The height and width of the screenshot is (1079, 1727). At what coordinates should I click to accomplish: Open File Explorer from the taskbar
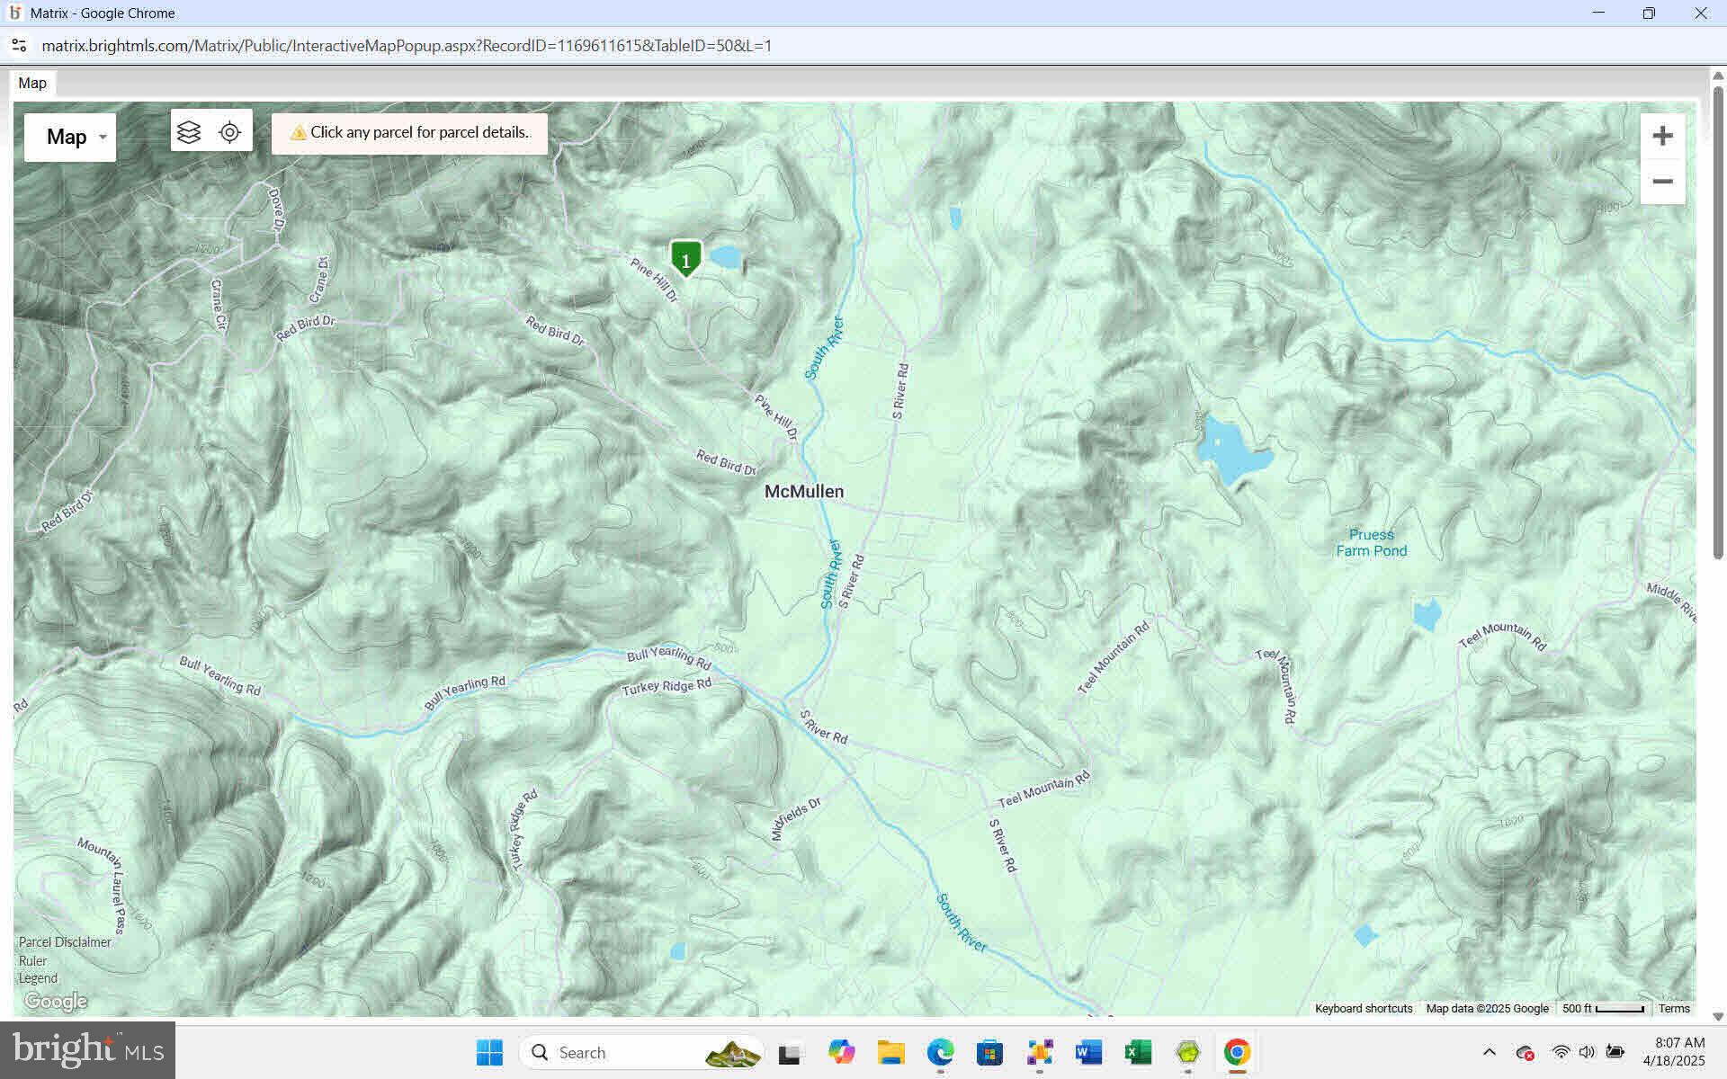pos(890,1052)
